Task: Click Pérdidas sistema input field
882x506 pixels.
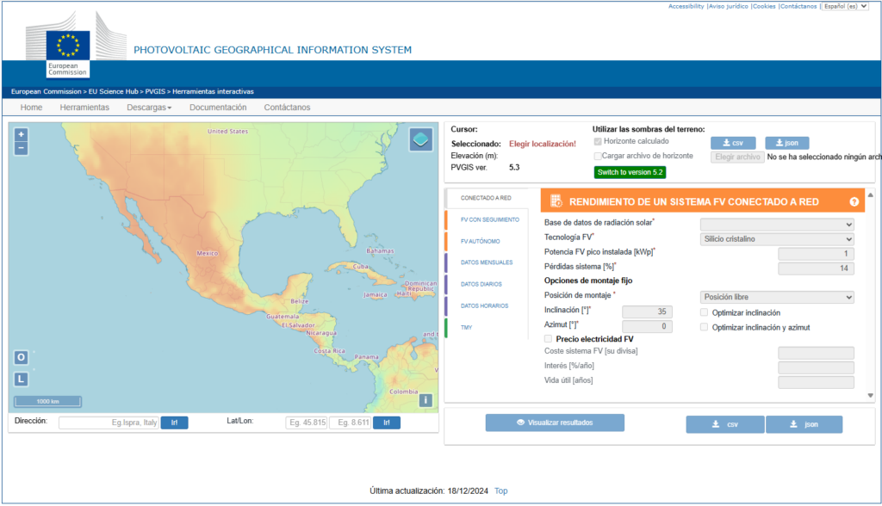Action: (x=817, y=268)
